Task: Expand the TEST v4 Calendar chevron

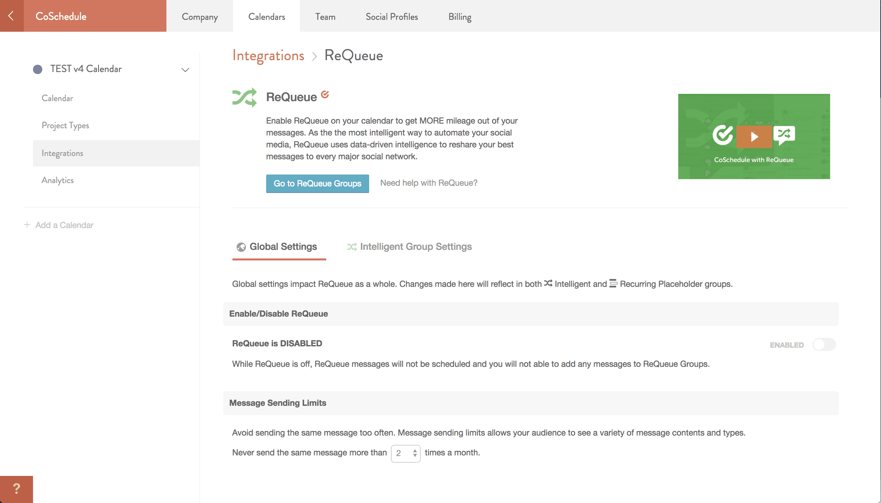Action: 185,70
